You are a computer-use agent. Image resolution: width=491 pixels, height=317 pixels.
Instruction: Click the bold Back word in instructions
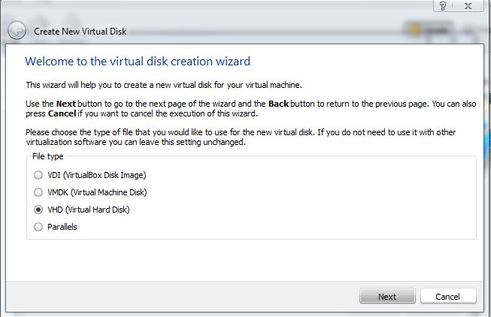tap(281, 102)
